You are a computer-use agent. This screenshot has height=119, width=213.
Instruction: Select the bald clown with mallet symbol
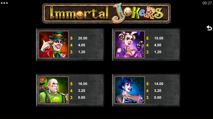pyautogui.click(x=54, y=90)
